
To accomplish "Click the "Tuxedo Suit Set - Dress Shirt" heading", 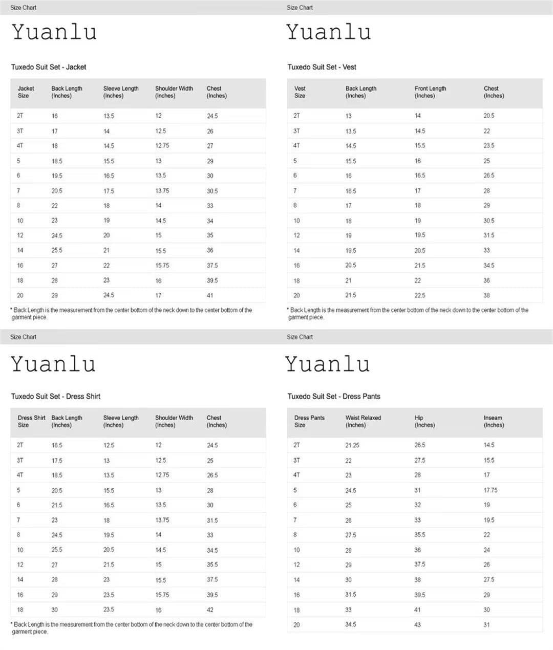I will [55, 396].
